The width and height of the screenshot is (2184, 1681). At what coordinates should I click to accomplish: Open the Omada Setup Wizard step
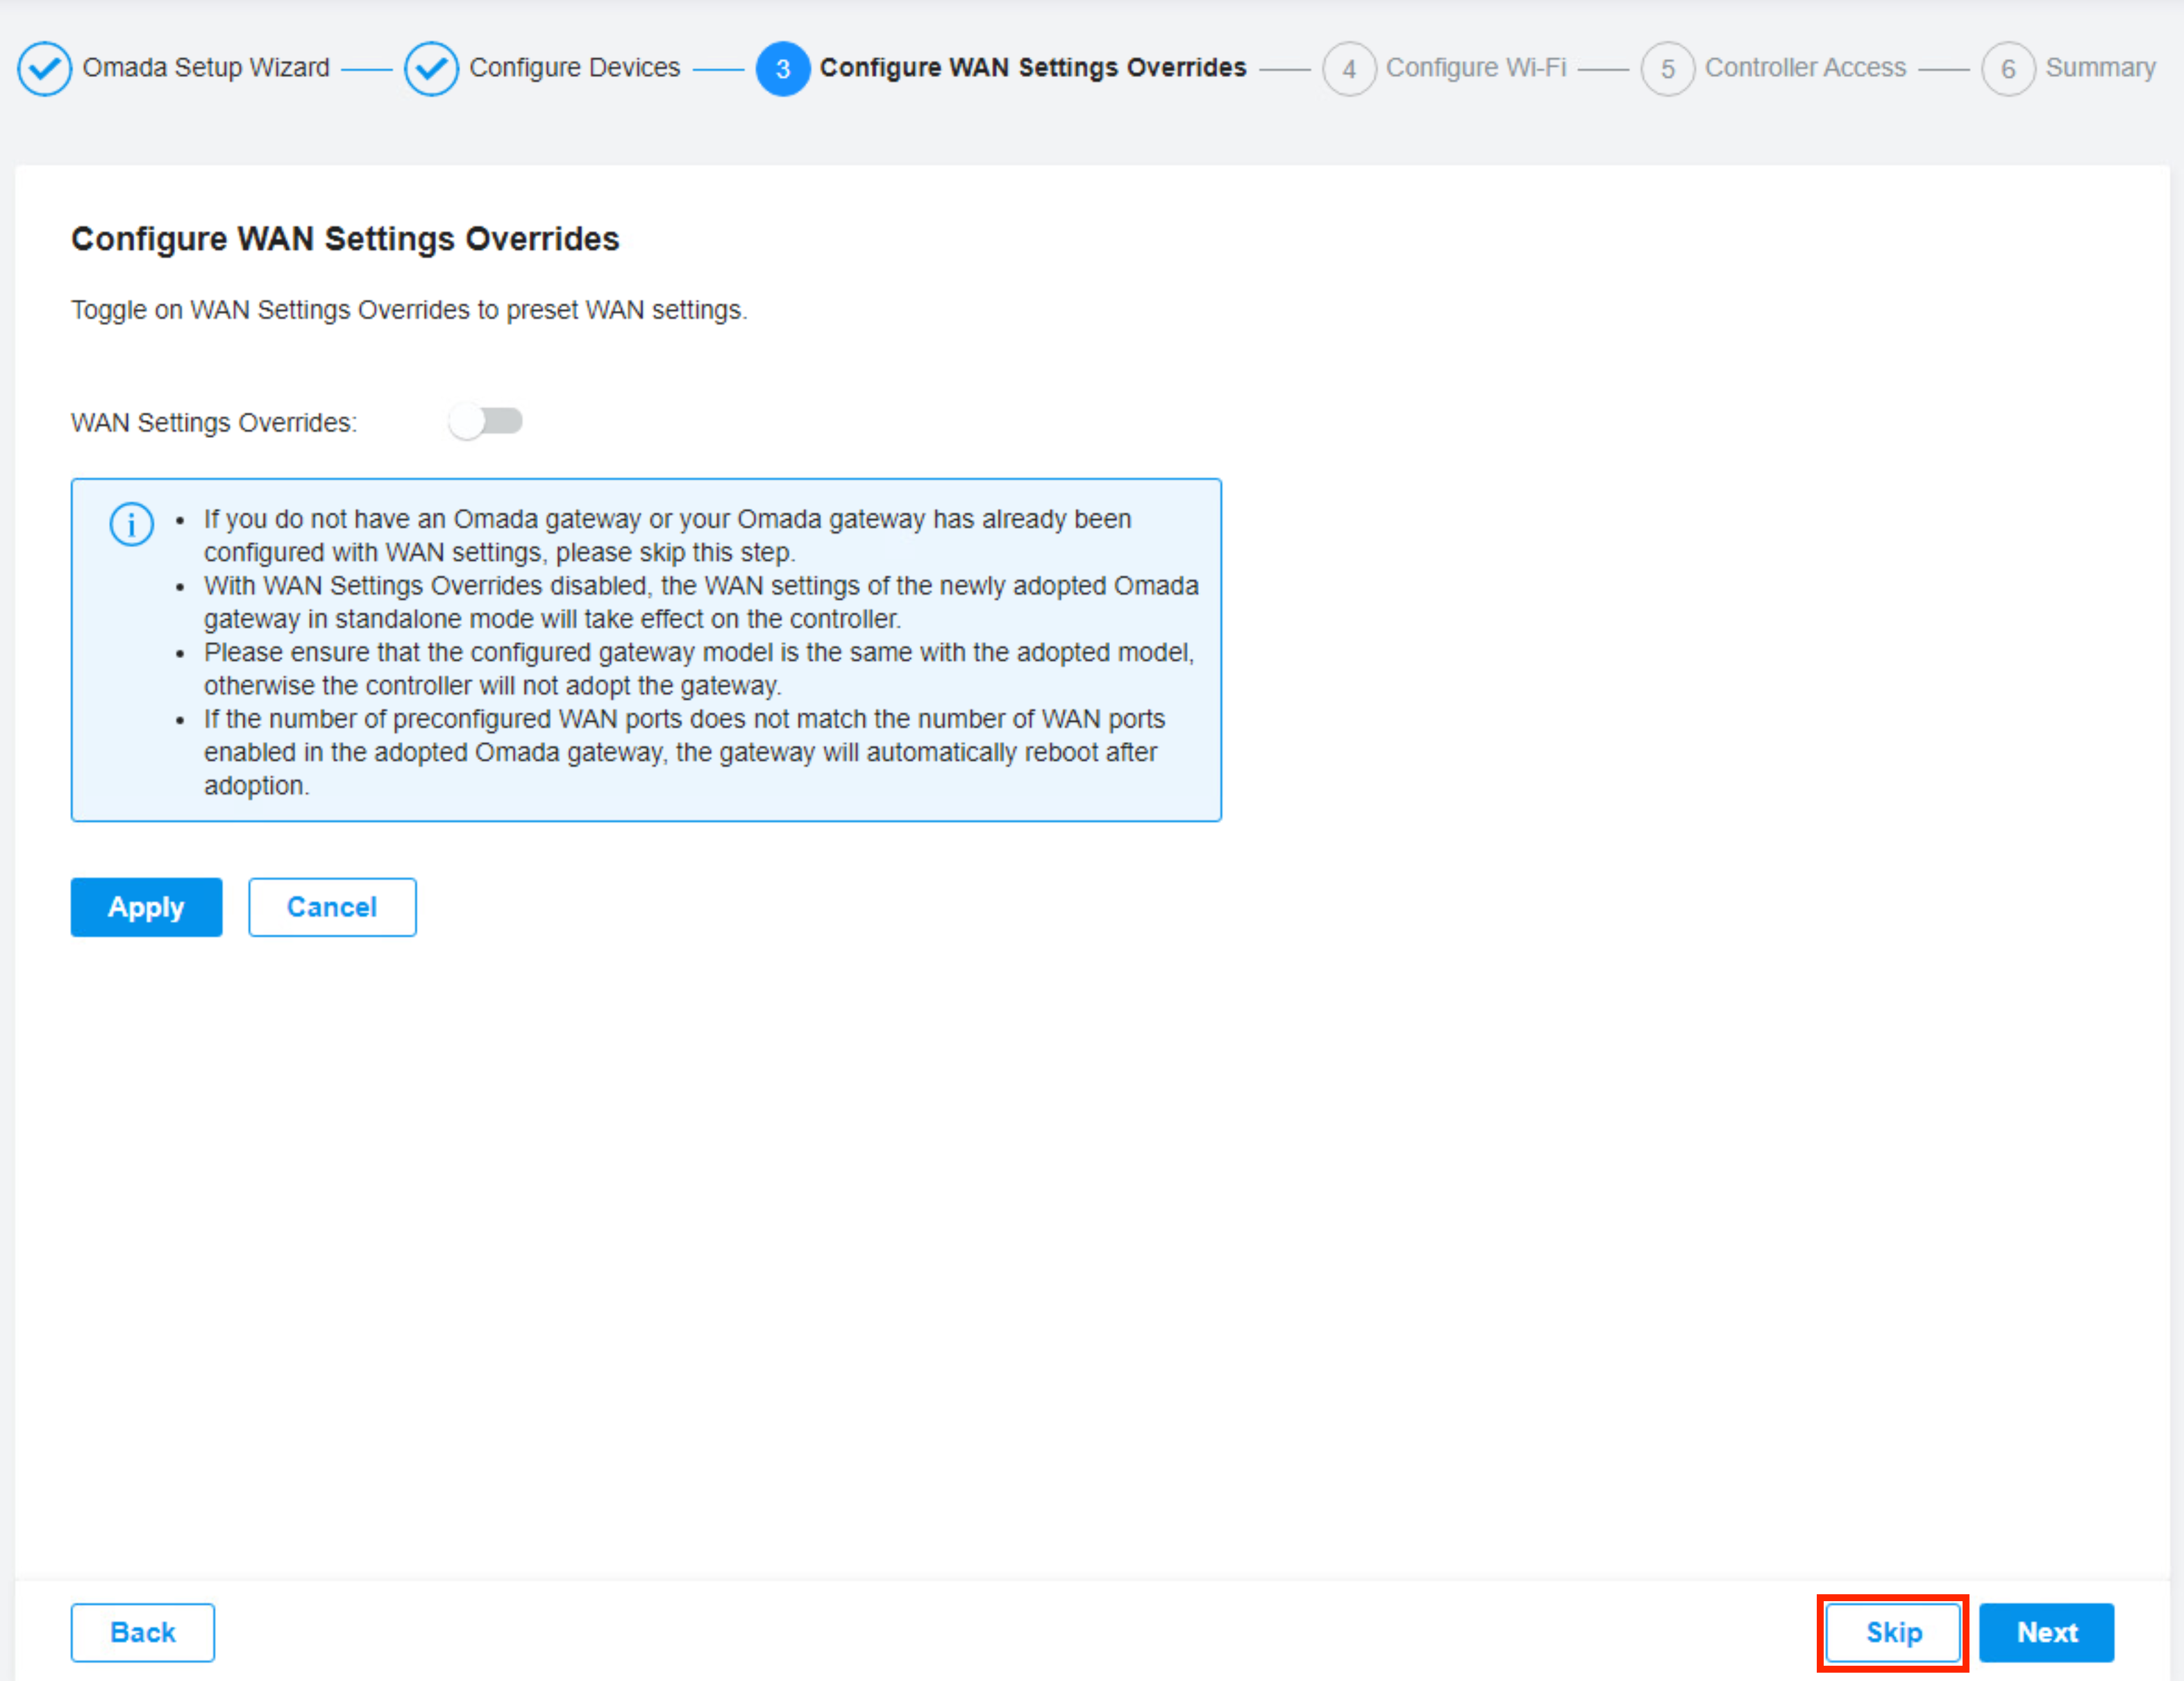(x=205, y=67)
